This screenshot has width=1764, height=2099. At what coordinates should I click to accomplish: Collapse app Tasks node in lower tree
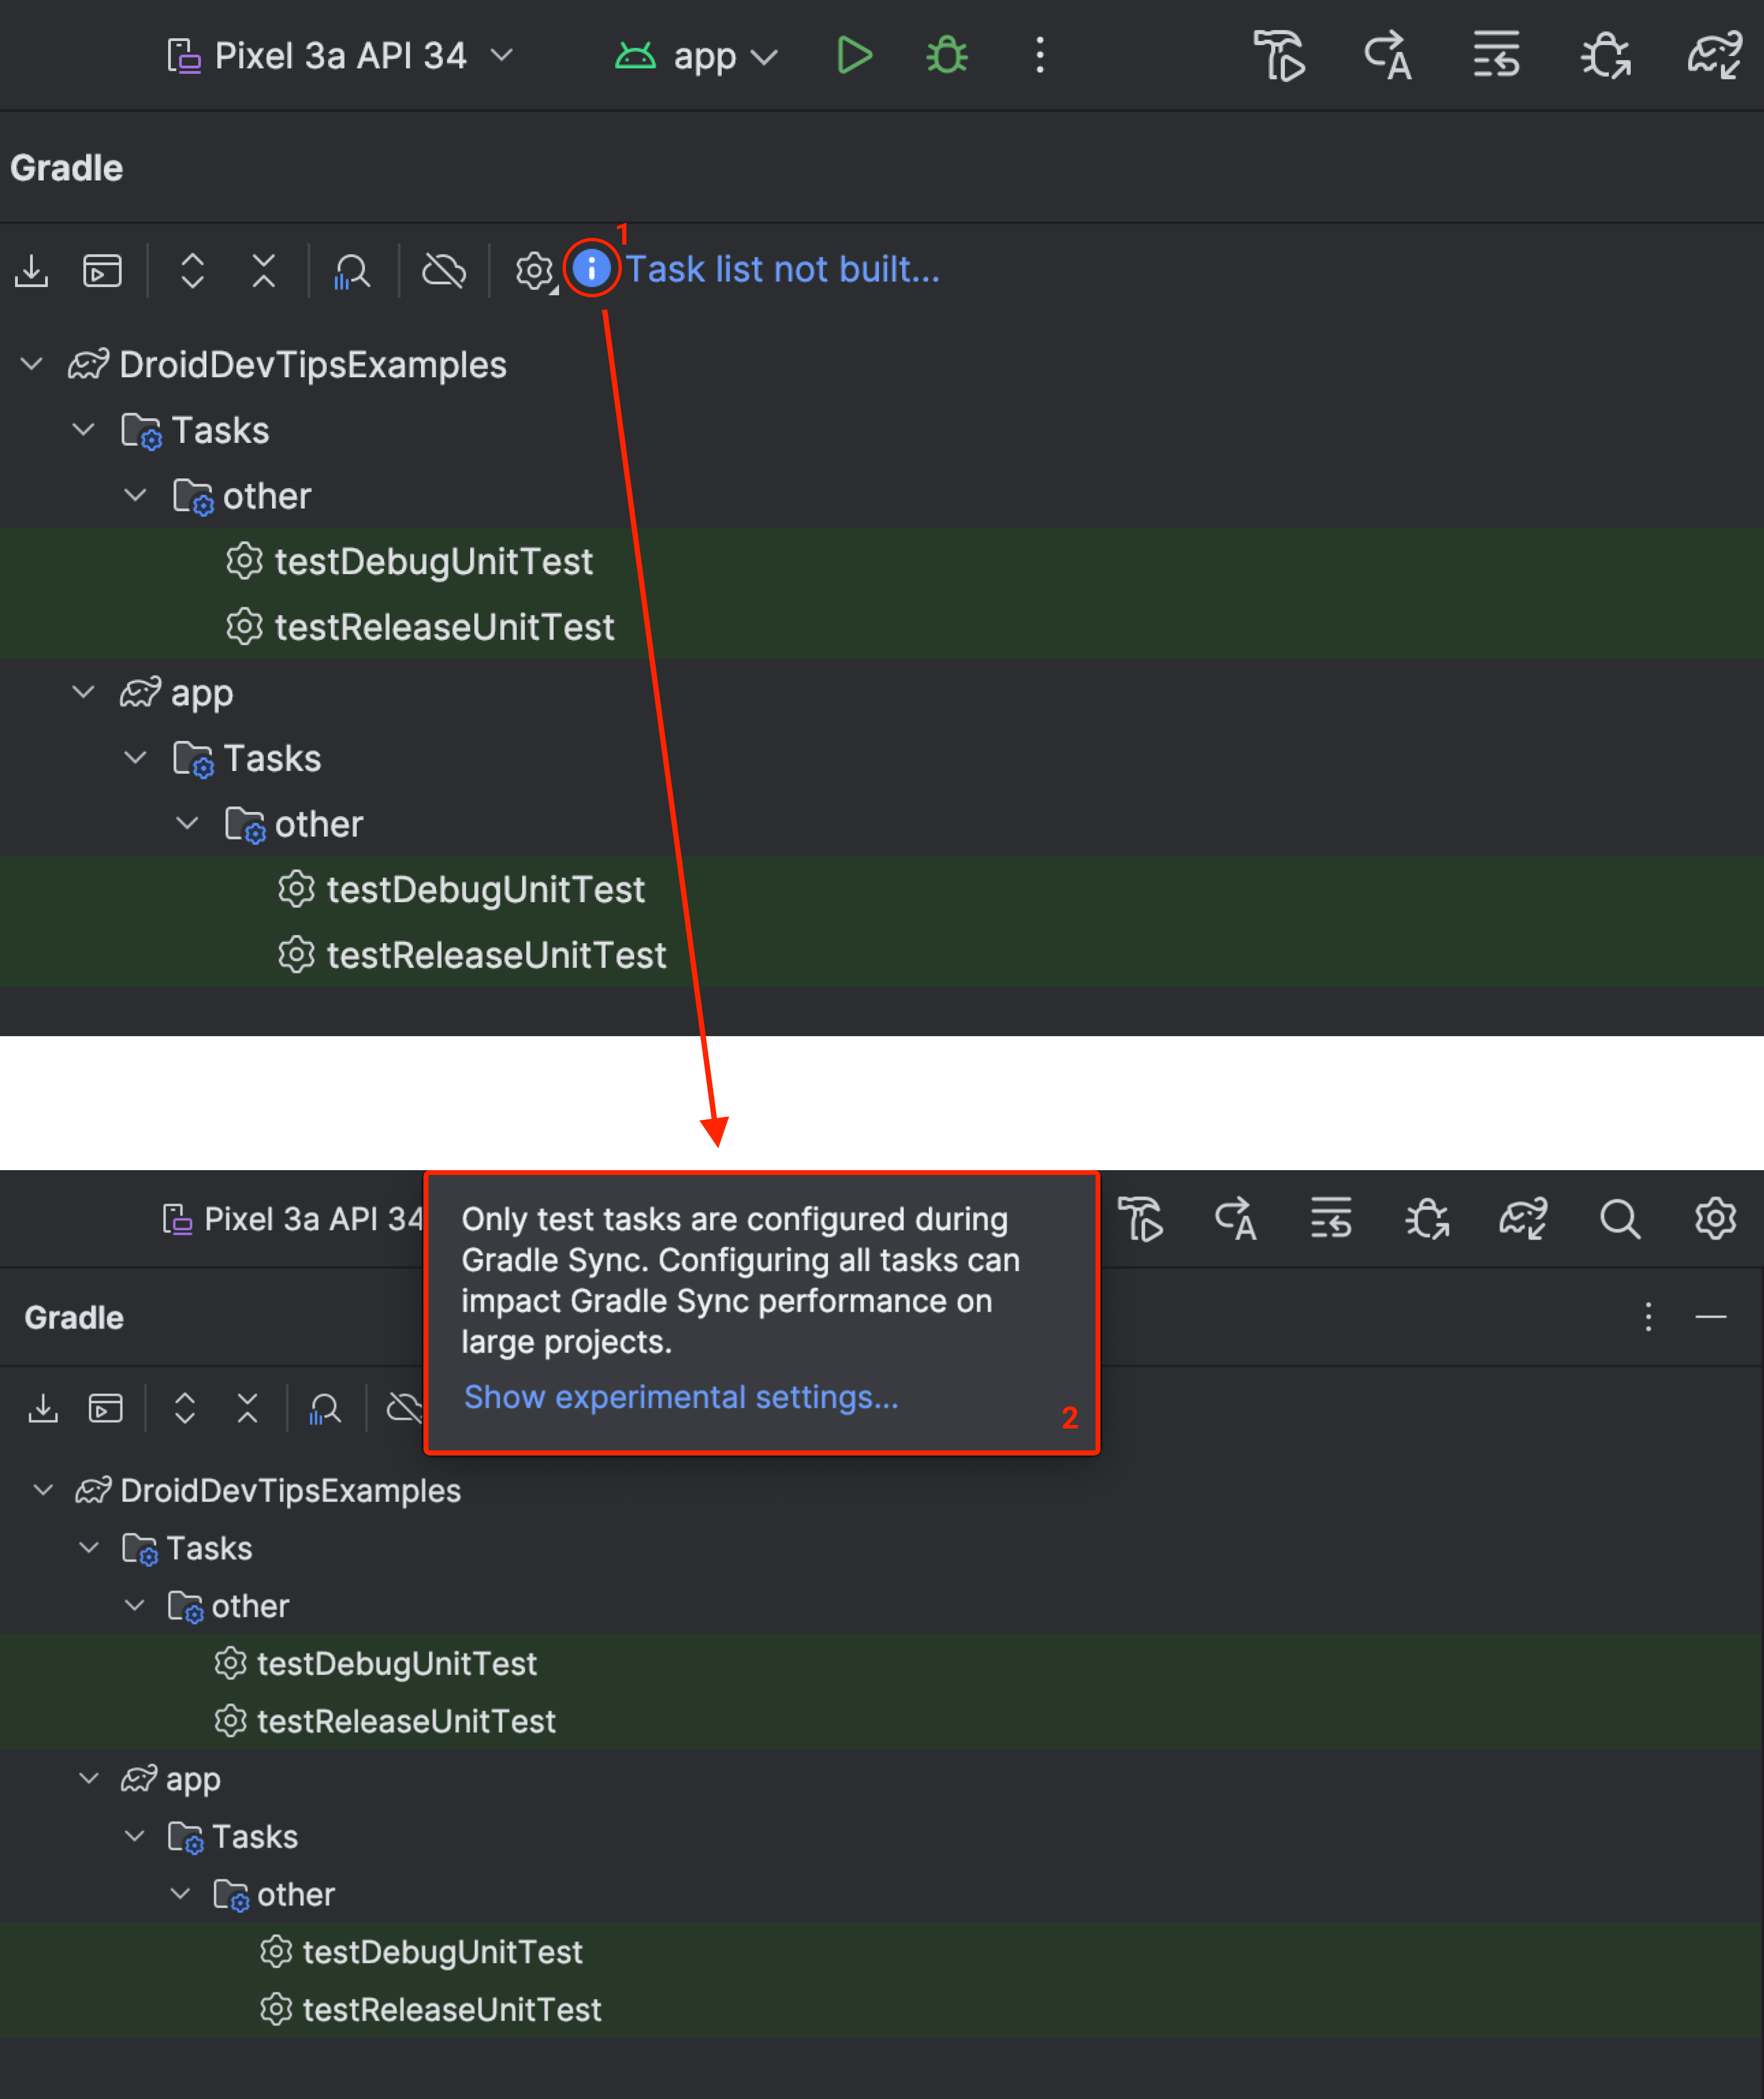point(135,1836)
